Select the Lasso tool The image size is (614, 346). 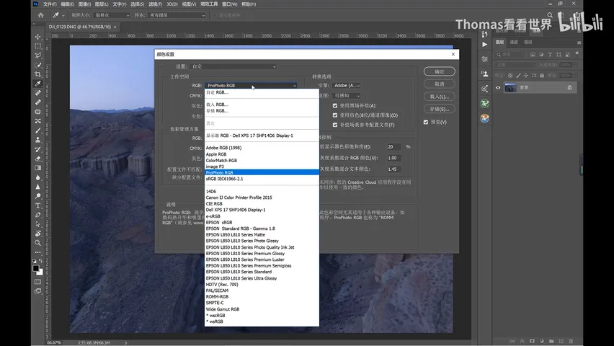pos(38,56)
